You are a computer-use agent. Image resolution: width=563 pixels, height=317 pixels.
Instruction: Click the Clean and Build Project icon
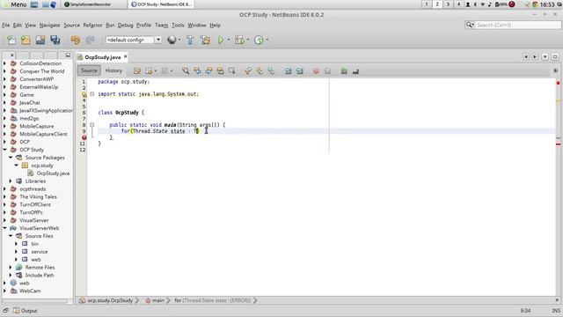[x=205, y=40]
